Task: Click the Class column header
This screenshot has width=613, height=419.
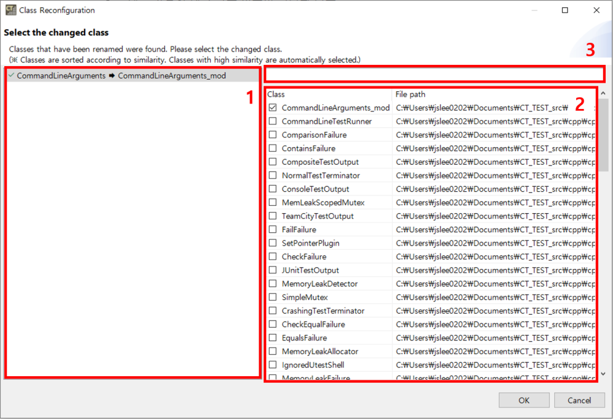Action: 329,94
